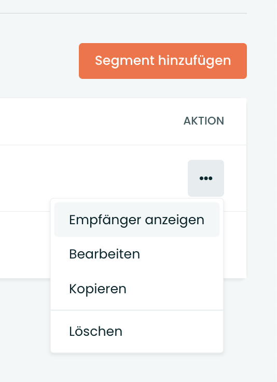277x382 pixels.
Task: Toggle the ellipsis button under AKTION
Action: (x=206, y=178)
